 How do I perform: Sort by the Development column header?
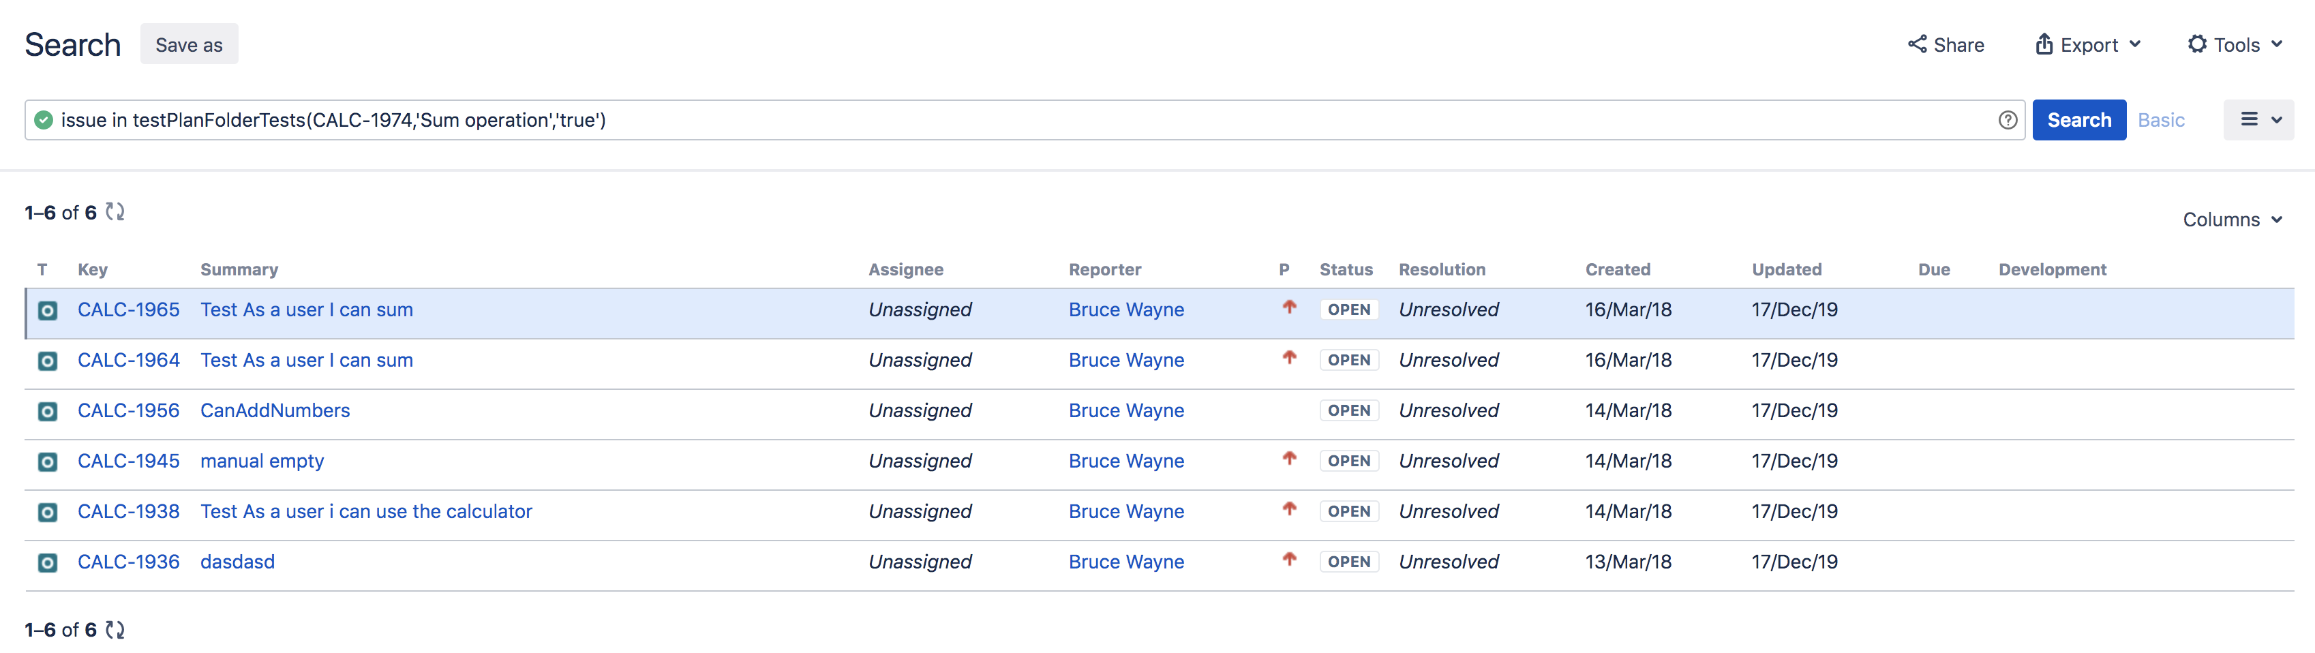click(2052, 269)
